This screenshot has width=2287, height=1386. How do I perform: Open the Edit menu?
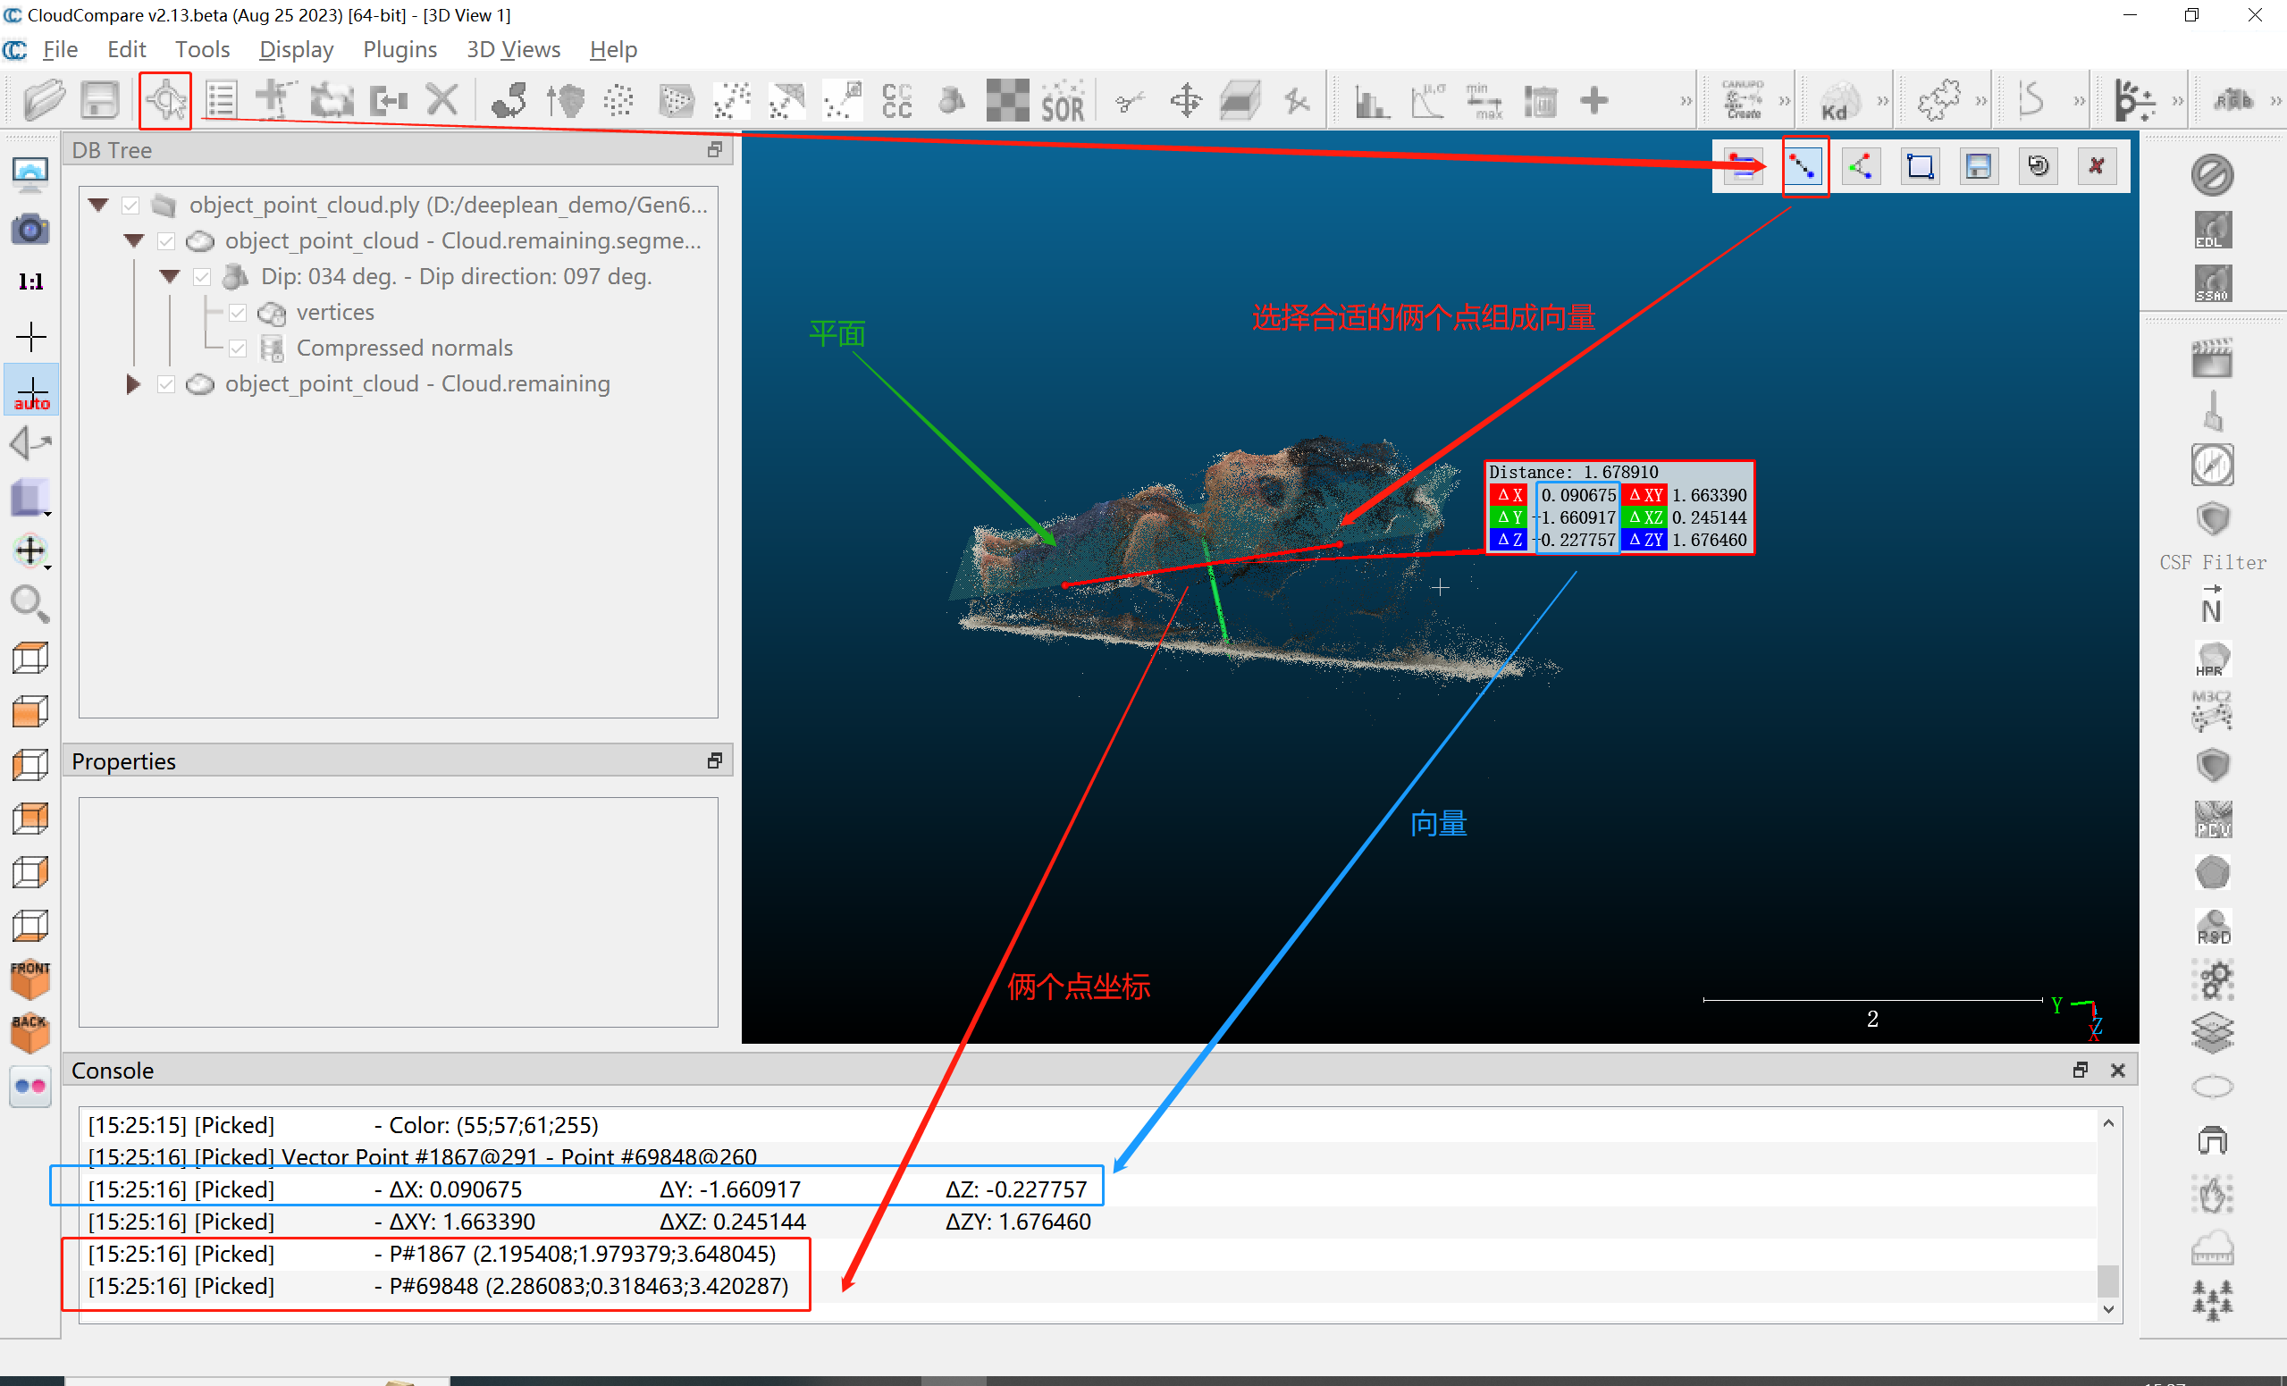(x=126, y=49)
